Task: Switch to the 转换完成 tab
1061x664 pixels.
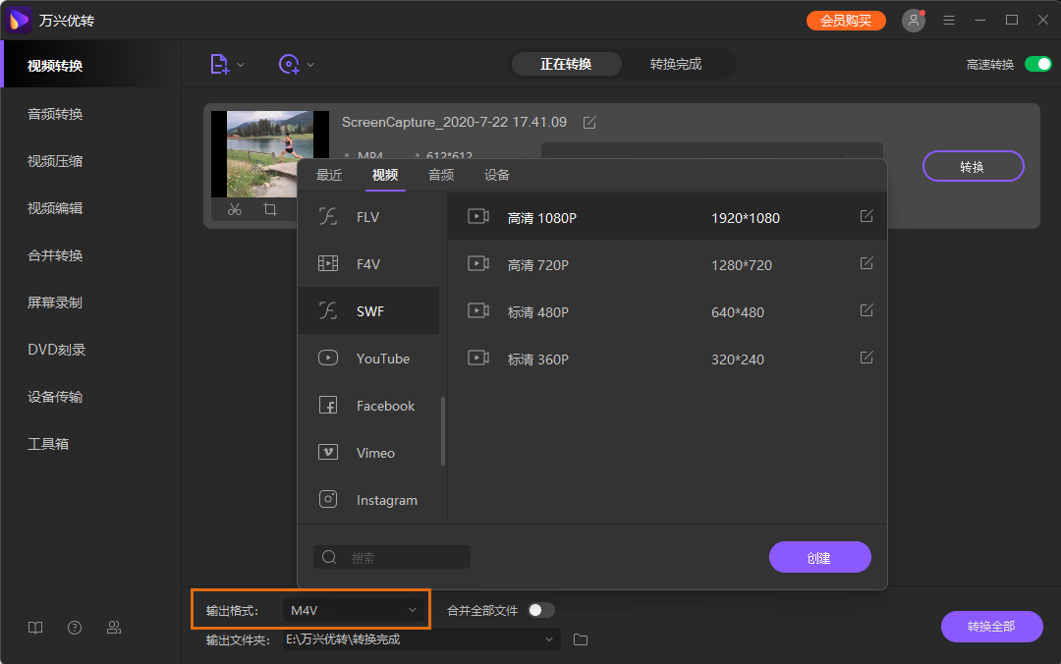Action: point(676,64)
